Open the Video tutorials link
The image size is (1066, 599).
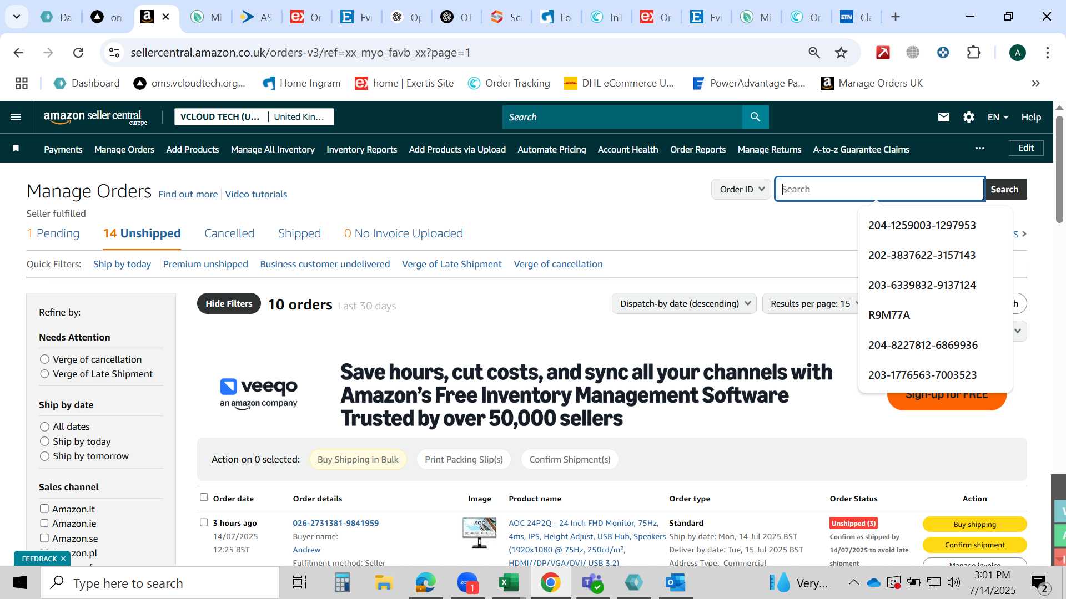pyautogui.click(x=256, y=194)
